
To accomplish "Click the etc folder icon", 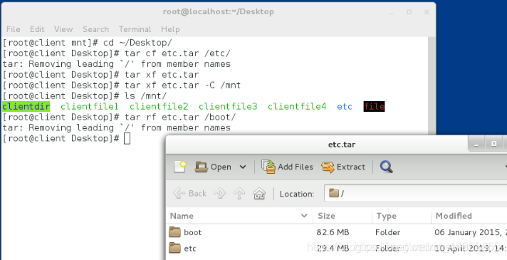I will [x=175, y=248].
